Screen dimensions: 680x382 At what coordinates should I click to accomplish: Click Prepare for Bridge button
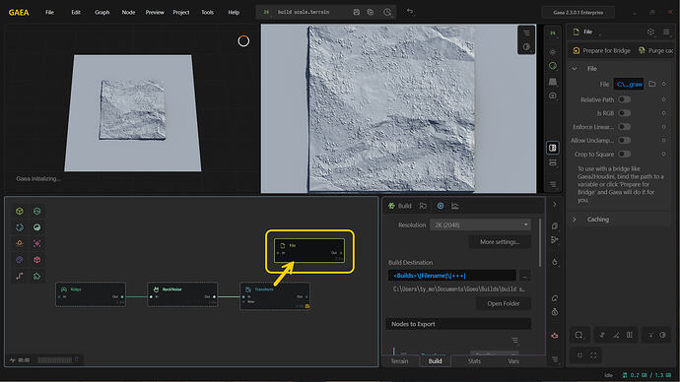[x=601, y=50]
